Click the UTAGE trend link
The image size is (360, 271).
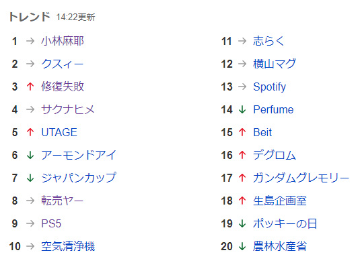coord(59,132)
